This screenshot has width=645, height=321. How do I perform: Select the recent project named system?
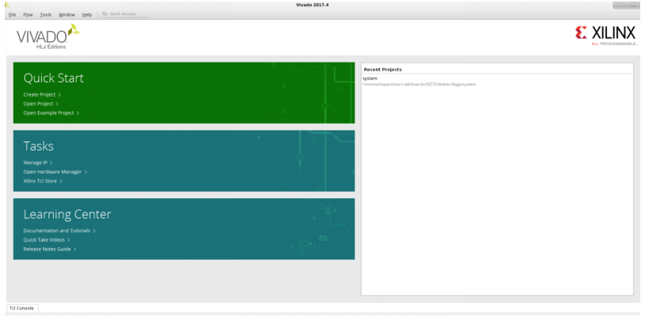370,78
